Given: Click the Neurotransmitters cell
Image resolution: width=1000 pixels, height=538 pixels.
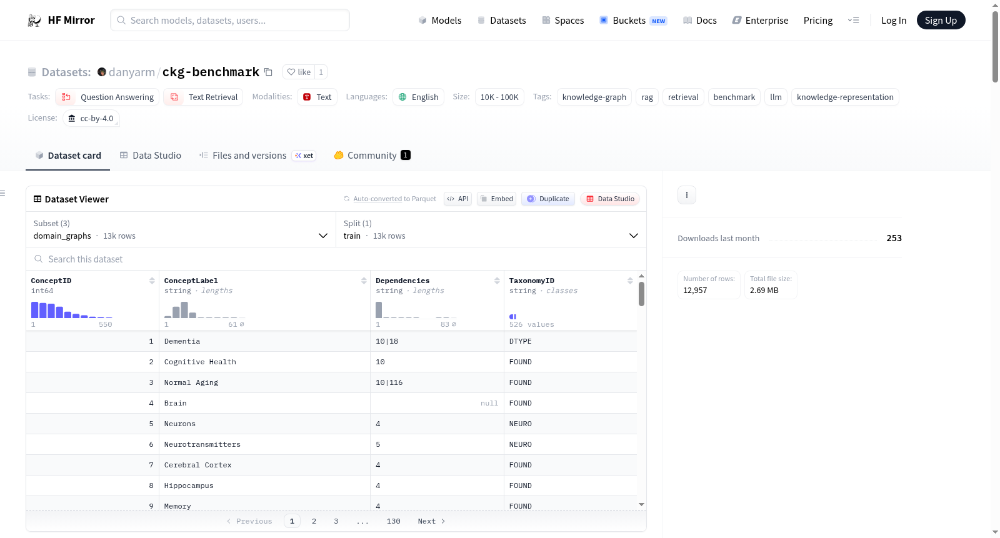Looking at the screenshot, I should point(264,444).
